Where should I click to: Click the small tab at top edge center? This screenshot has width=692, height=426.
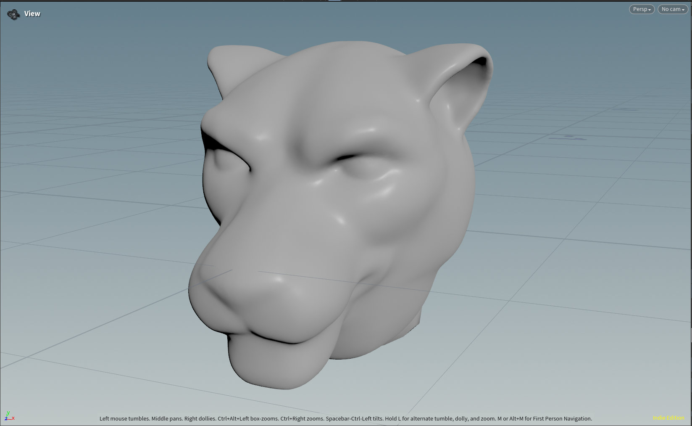(x=334, y=1)
